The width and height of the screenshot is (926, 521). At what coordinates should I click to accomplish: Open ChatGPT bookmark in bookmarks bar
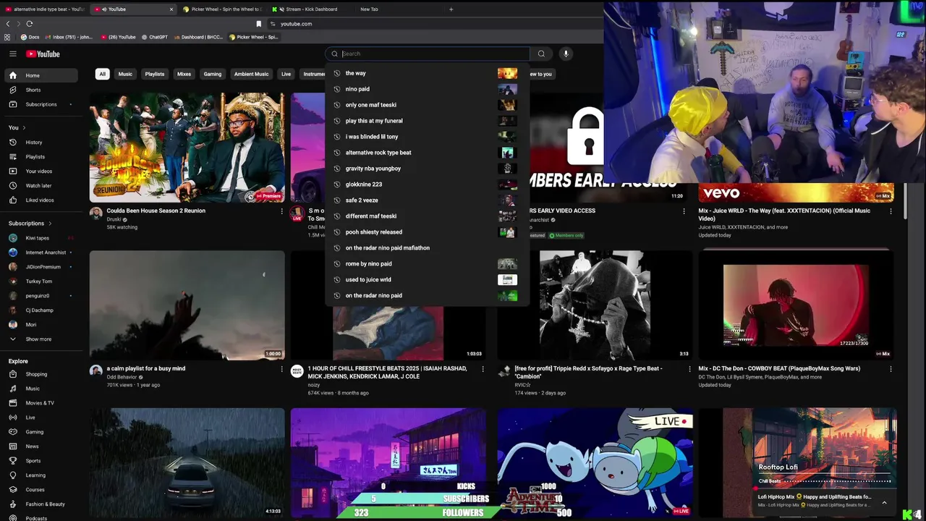pos(154,37)
